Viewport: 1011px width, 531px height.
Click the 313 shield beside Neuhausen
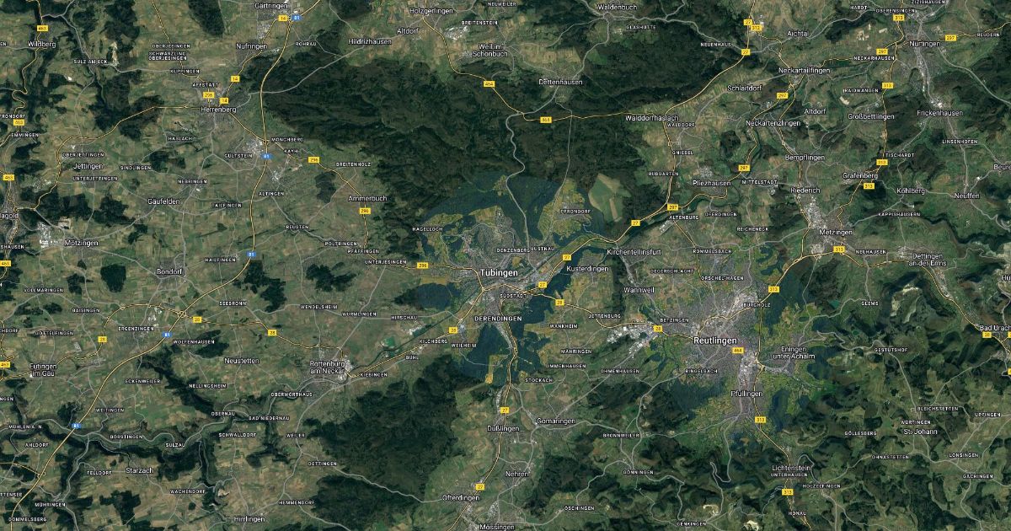coord(839,249)
